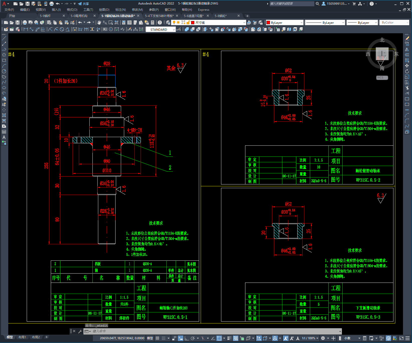
Task: Click the WCS button under the ViewCube
Action: 382,77
